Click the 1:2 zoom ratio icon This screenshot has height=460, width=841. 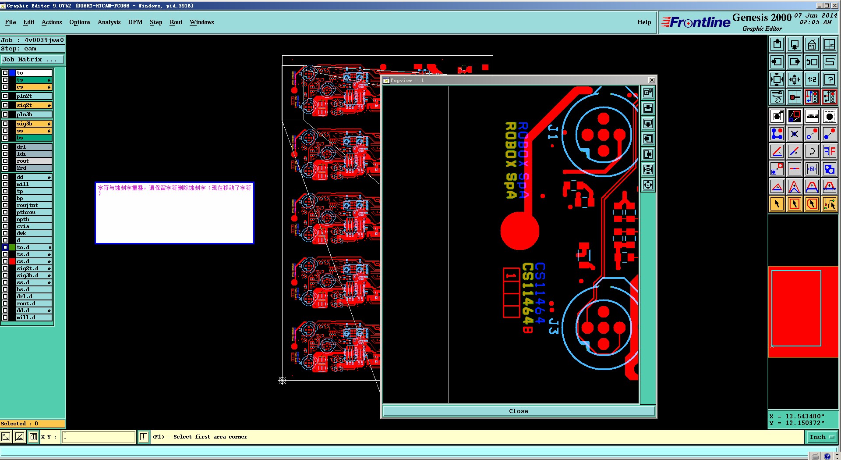[x=812, y=79]
